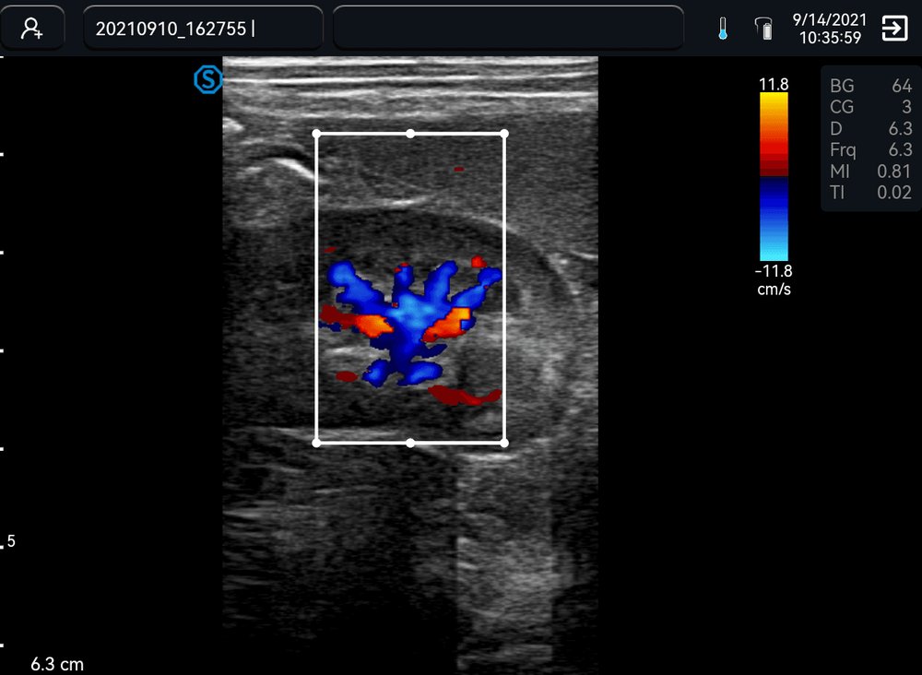
Task: Click the time 10:35:59 display
Action: click(x=830, y=38)
